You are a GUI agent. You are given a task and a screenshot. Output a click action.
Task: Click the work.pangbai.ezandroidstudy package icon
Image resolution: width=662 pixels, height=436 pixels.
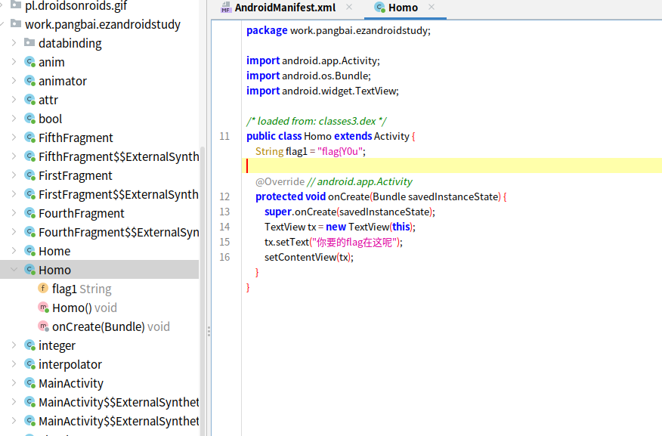click(x=16, y=24)
